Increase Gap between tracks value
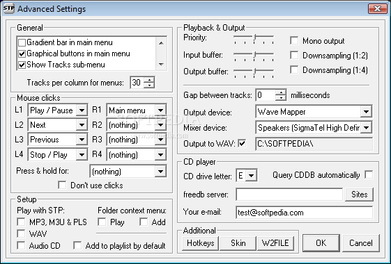391x264 pixels. tap(281, 92)
